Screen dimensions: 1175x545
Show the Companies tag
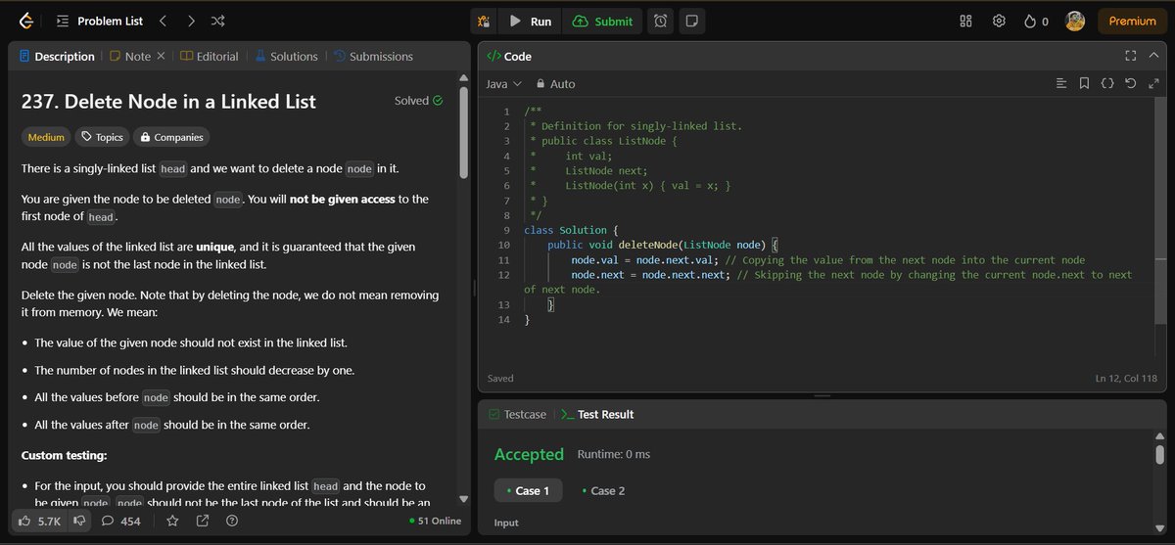(170, 138)
